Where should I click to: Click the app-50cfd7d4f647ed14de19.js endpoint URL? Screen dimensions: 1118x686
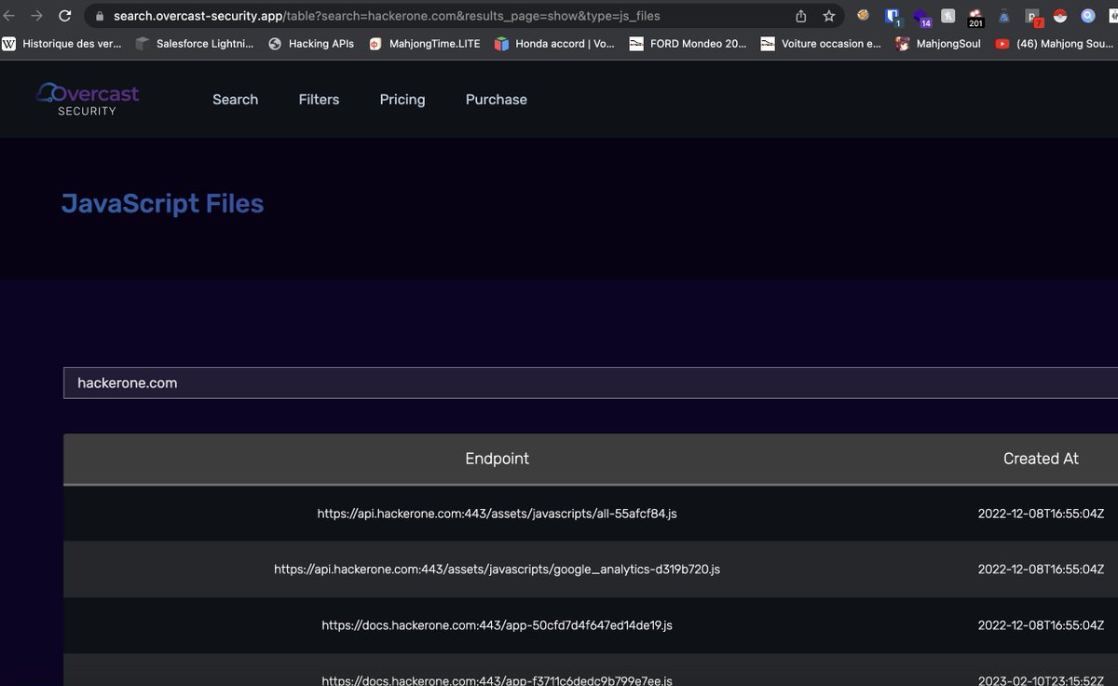click(497, 625)
